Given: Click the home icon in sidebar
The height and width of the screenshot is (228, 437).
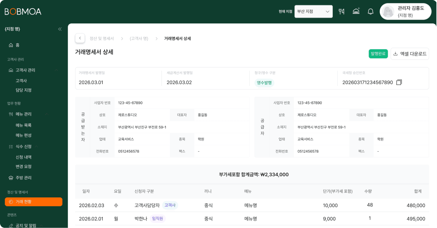Looking at the screenshot, I should click(11, 45).
